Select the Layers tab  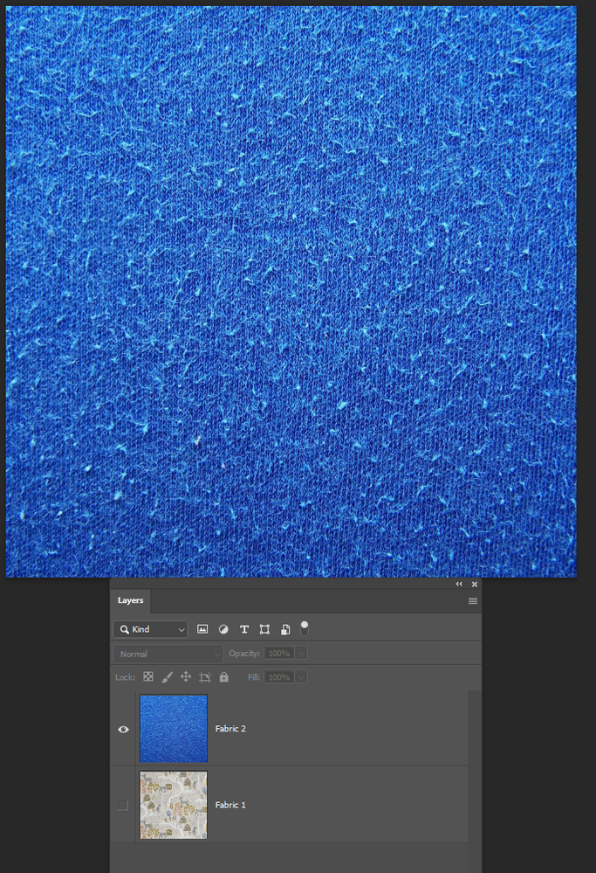(130, 600)
